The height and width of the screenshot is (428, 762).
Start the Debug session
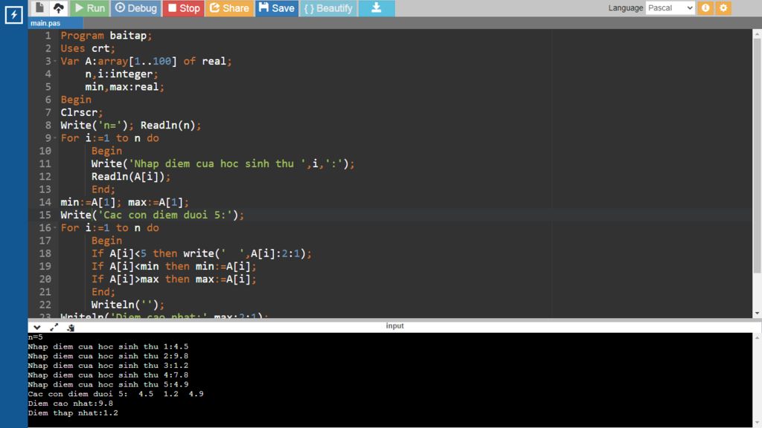[136, 7]
